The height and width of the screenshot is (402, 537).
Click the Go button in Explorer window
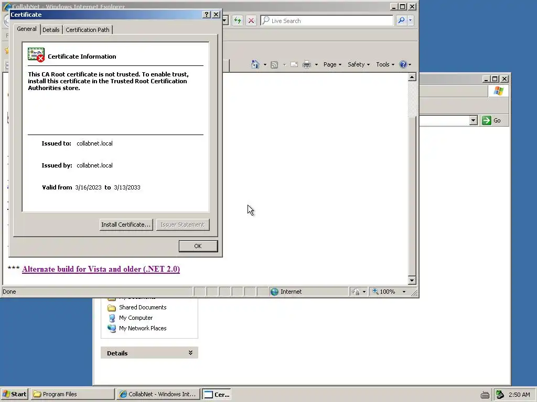[x=492, y=120]
